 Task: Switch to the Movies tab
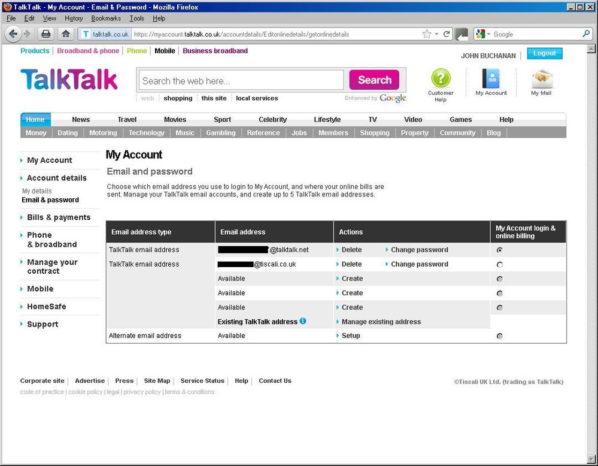click(174, 119)
